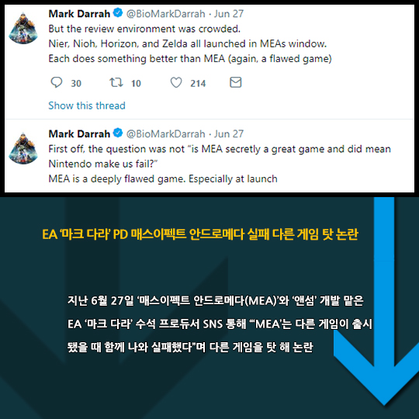Click the envelope direct message icon

point(236,82)
